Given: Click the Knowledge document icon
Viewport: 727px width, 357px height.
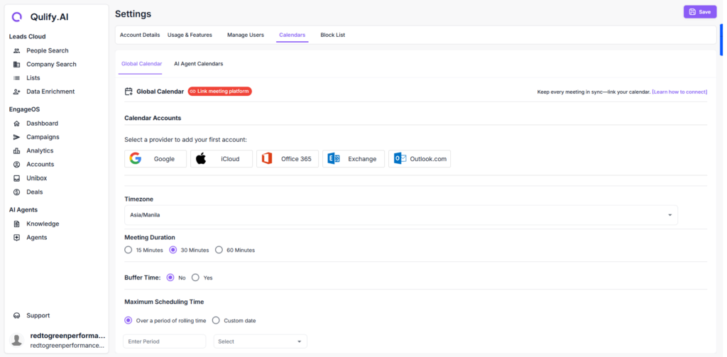Looking at the screenshot, I should [17, 224].
